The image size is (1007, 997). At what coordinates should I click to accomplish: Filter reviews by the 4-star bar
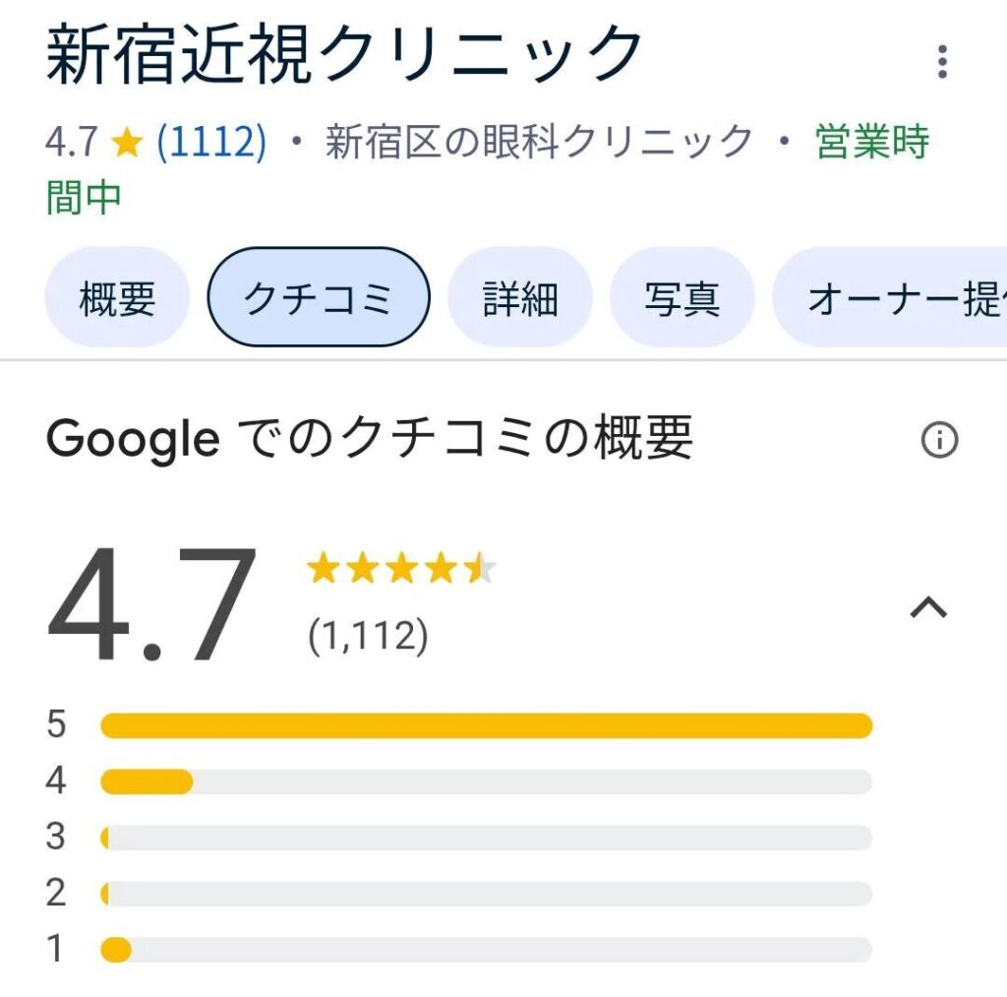[x=486, y=781]
